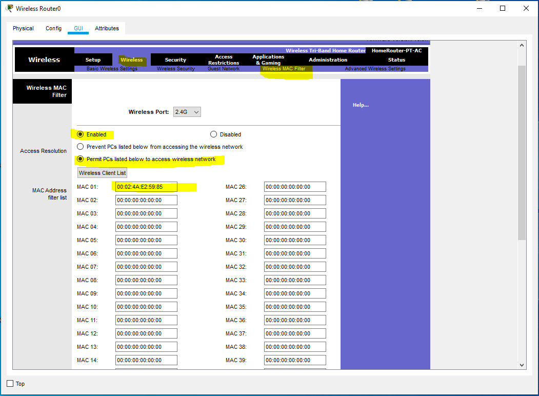
Task: Click the MAC 01 address field
Action: [x=146, y=186]
